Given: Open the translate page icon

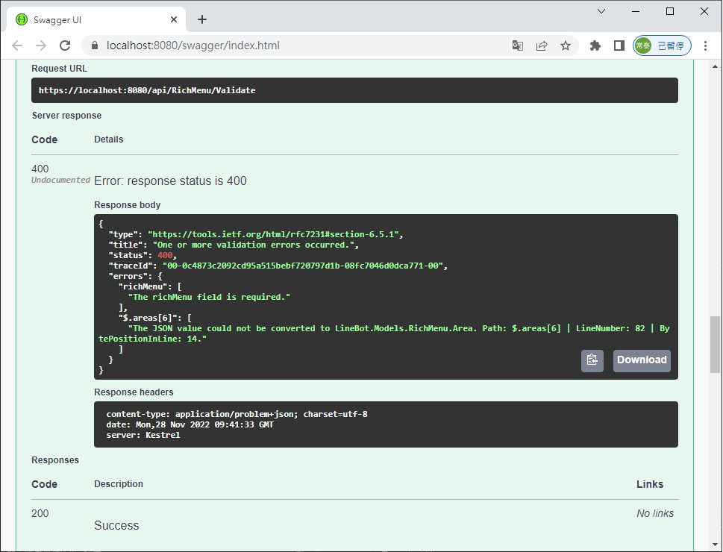Looking at the screenshot, I should (517, 46).
